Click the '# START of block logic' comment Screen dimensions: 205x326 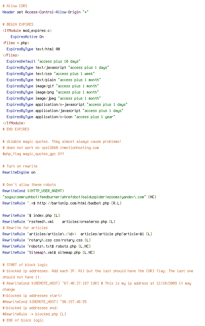(25, 265)
